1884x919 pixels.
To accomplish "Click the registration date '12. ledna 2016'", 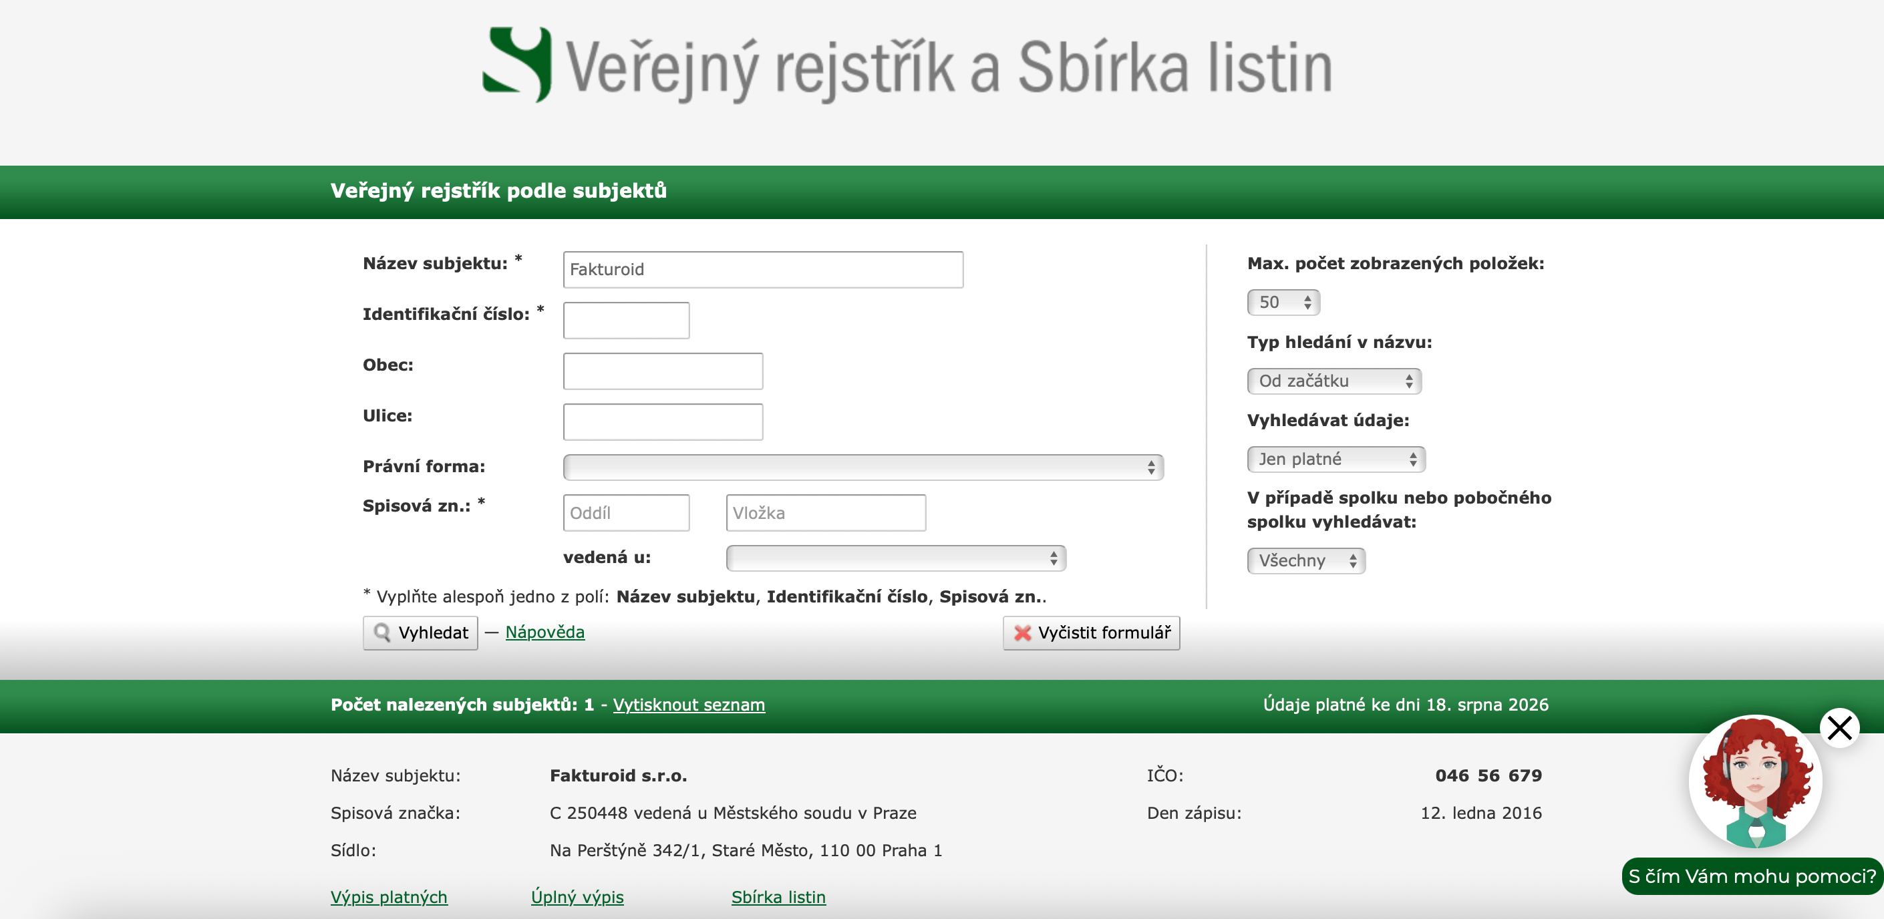I will click(1481, 813).
